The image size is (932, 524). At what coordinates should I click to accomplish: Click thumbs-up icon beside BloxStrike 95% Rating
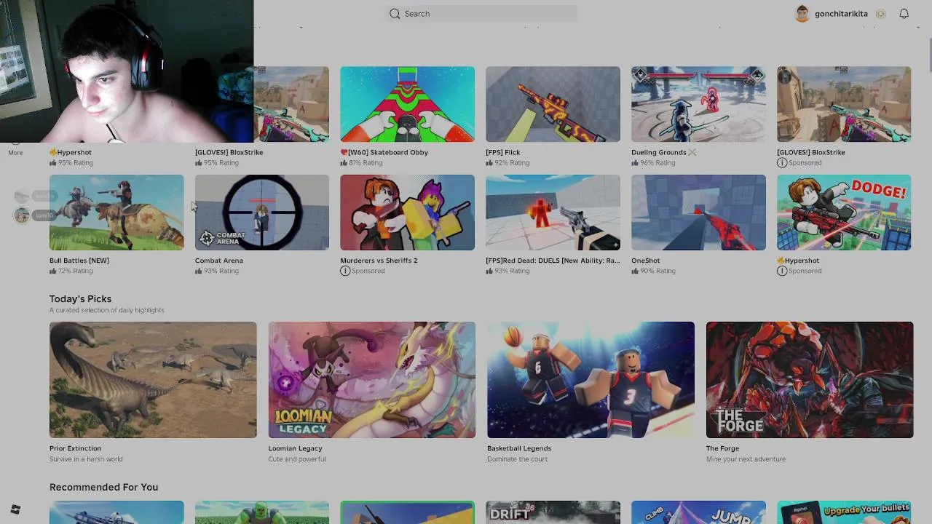point(199,162)
